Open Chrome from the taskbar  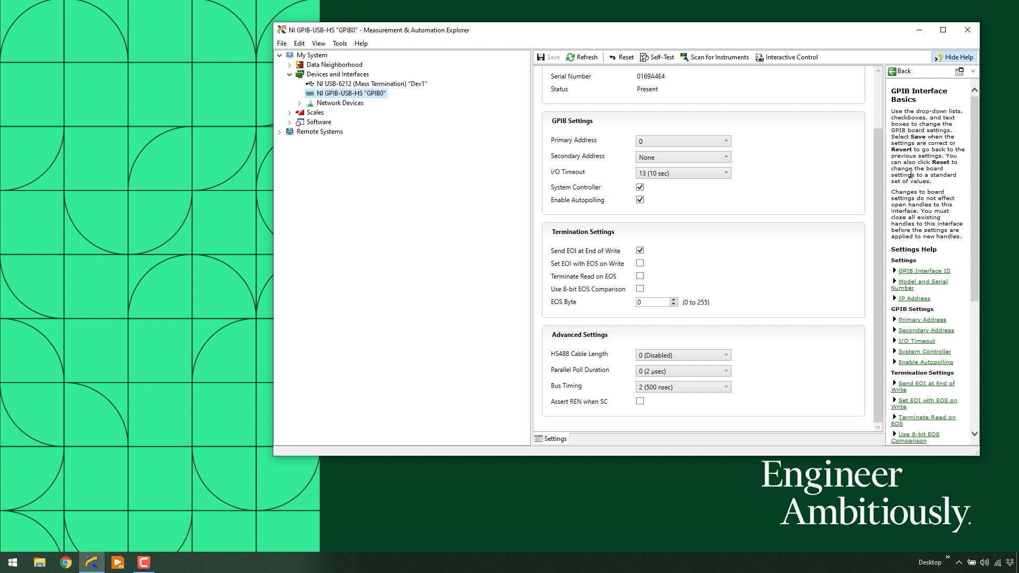66,562
